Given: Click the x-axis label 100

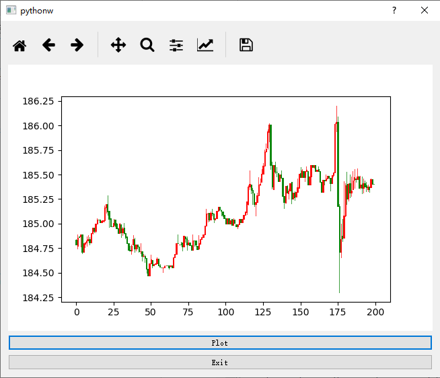Looking at the screenshot, I should [226, 312].
